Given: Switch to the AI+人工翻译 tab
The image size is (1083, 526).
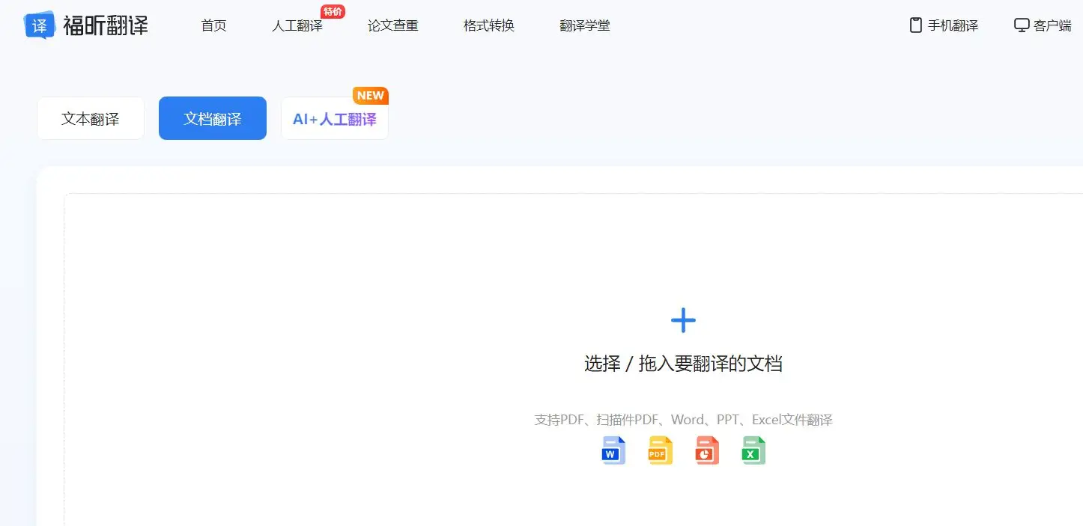Looking at the screenshot, I should [335, 118].
